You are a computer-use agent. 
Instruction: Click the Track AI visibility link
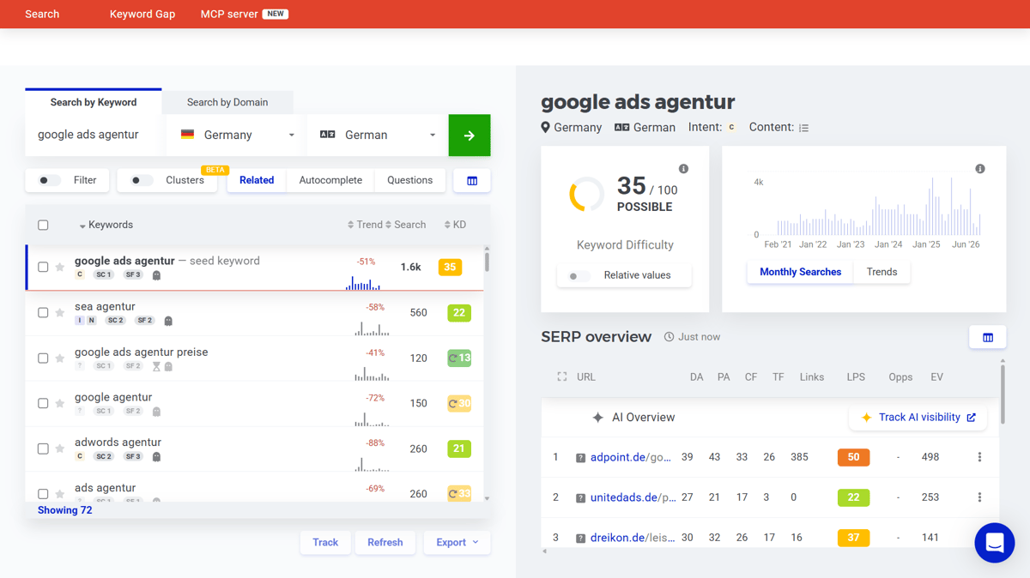point(918,418)
